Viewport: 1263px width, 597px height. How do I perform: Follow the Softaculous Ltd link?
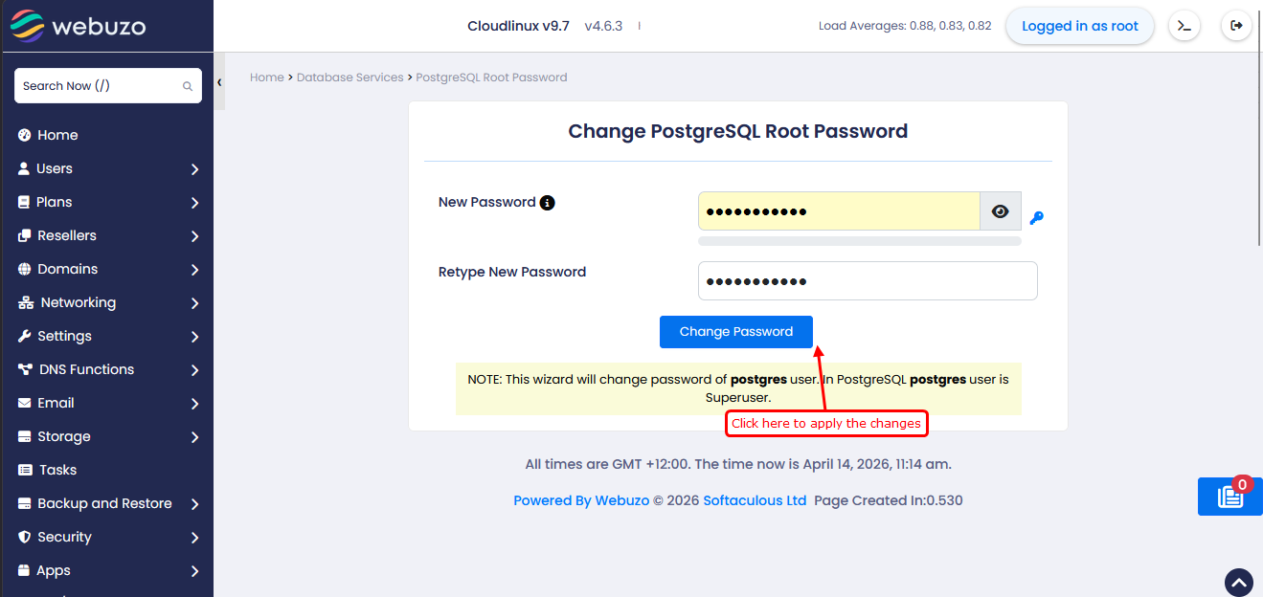[x=755, y=500]
